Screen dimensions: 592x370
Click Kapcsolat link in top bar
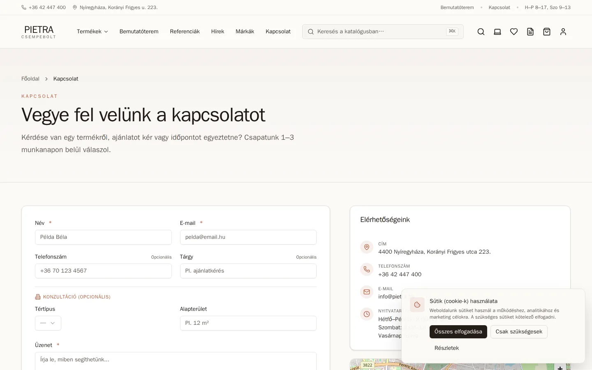point(499,7)
